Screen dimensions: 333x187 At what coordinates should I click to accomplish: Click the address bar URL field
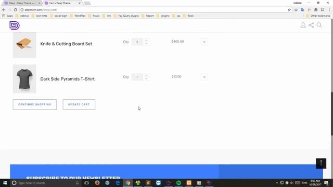[155, 10]
